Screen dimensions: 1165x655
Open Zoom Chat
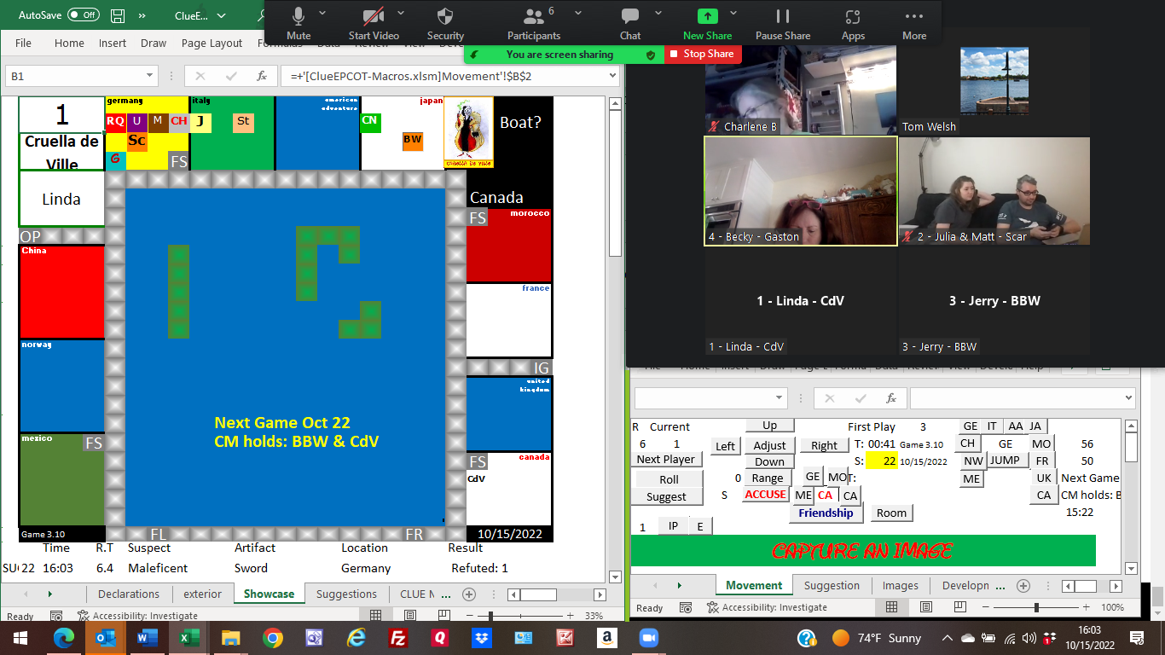(630, 23)
